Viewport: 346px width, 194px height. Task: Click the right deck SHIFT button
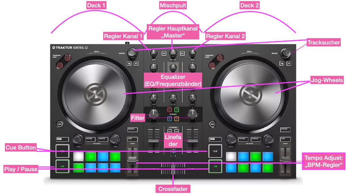tap(216, 139)
